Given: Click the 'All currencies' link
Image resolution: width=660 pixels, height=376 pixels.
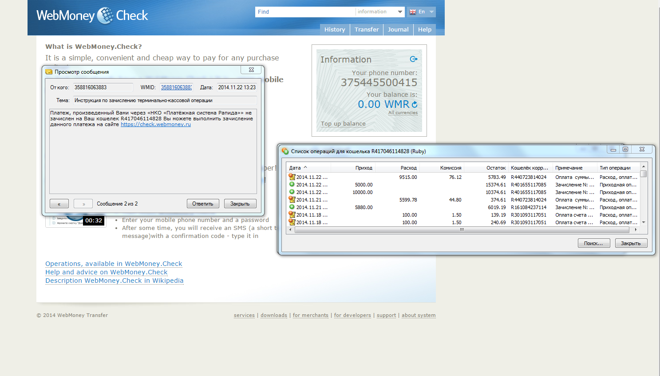Looking at the screenshot, I should (403, 113).
